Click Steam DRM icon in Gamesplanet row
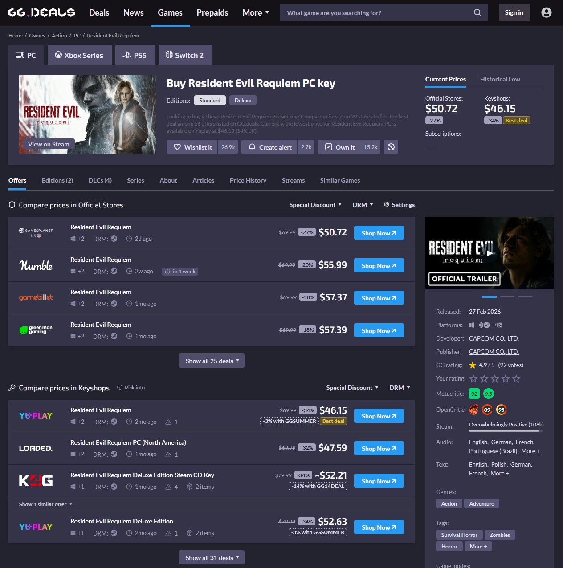 click(x=114, y=239)
